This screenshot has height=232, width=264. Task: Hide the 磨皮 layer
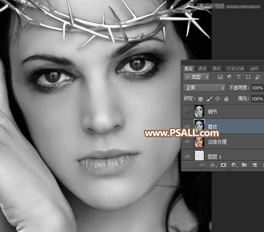(187, 126)
